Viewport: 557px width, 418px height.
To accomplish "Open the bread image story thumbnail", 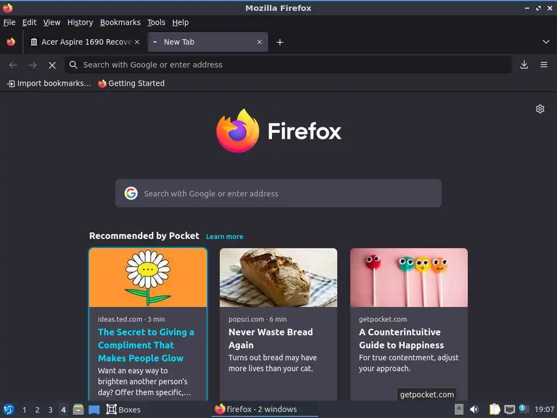I will [278, 278].
